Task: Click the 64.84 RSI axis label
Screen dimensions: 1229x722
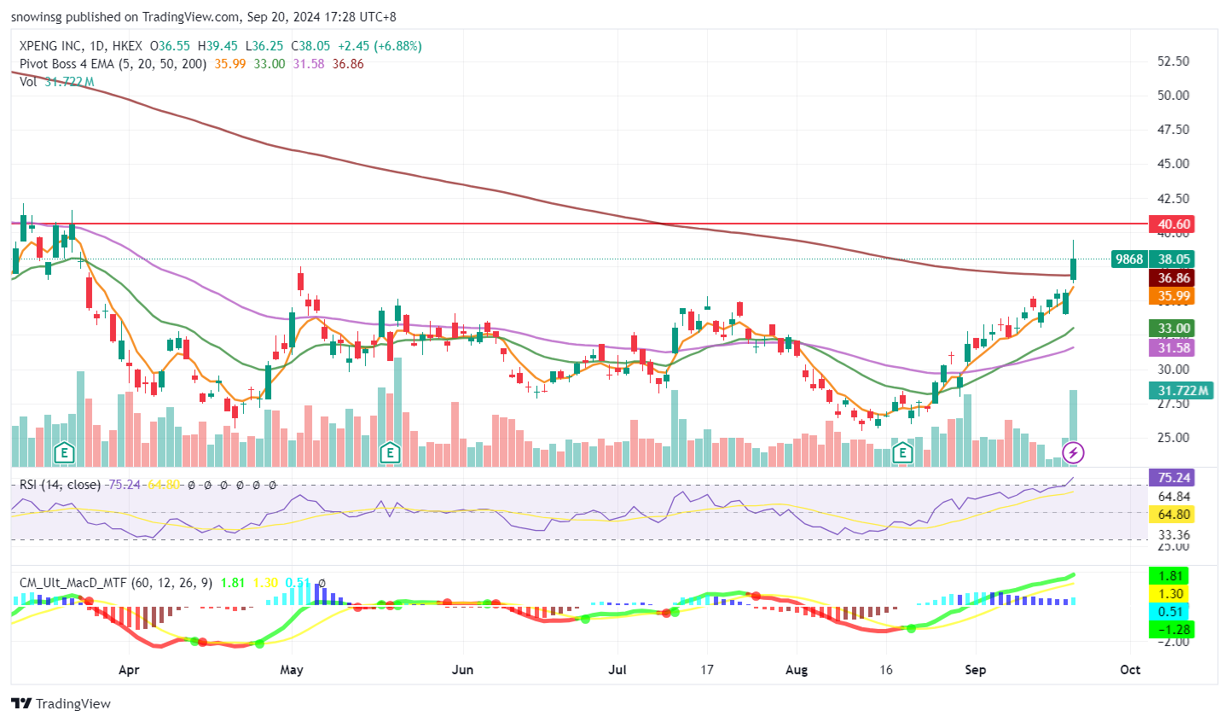Action: tap(1174, 497)
